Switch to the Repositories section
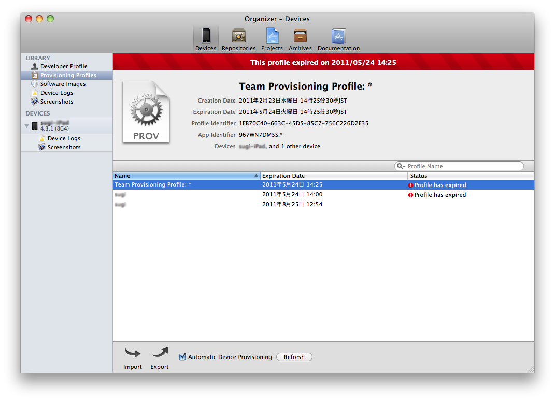 (238, 39)
